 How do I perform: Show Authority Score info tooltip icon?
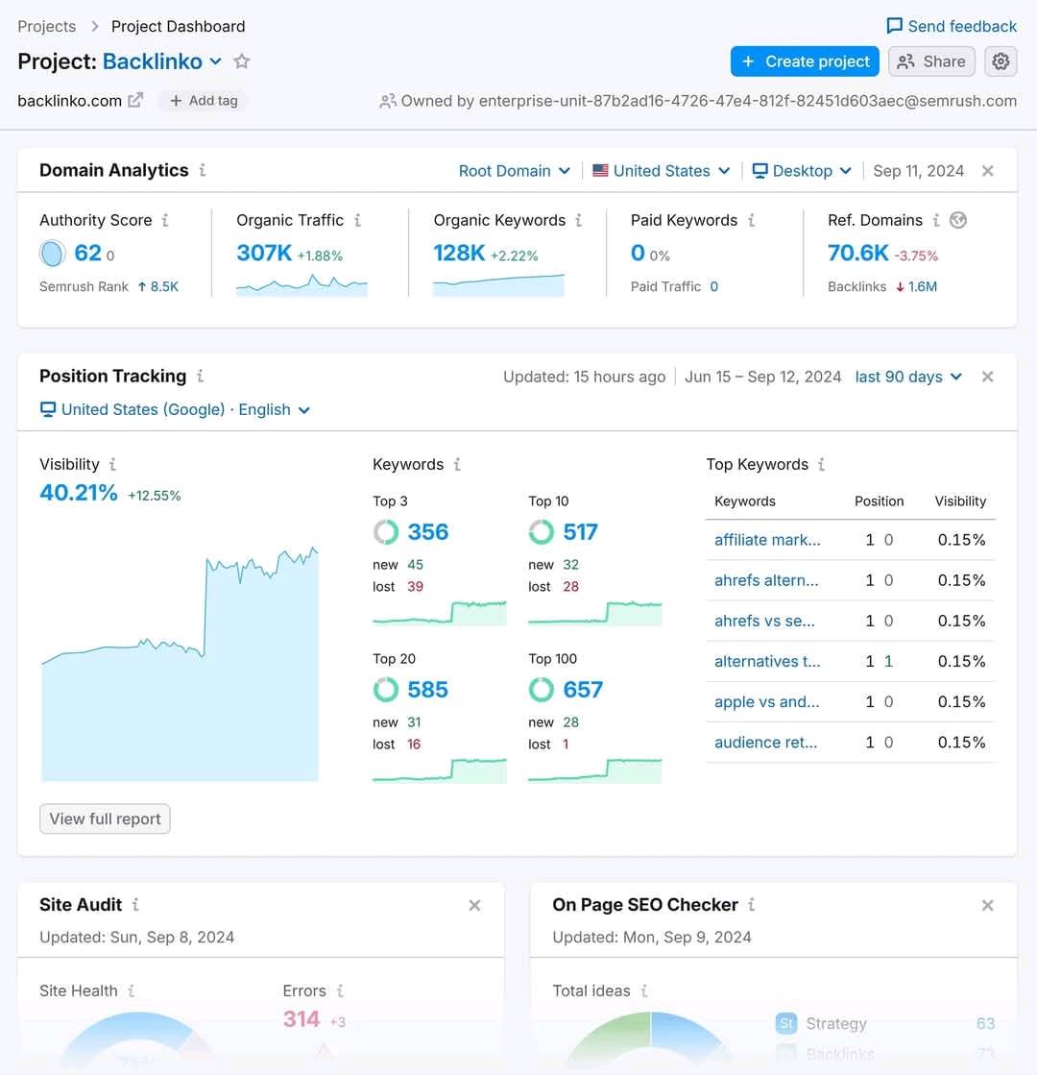tap(165, 220)
